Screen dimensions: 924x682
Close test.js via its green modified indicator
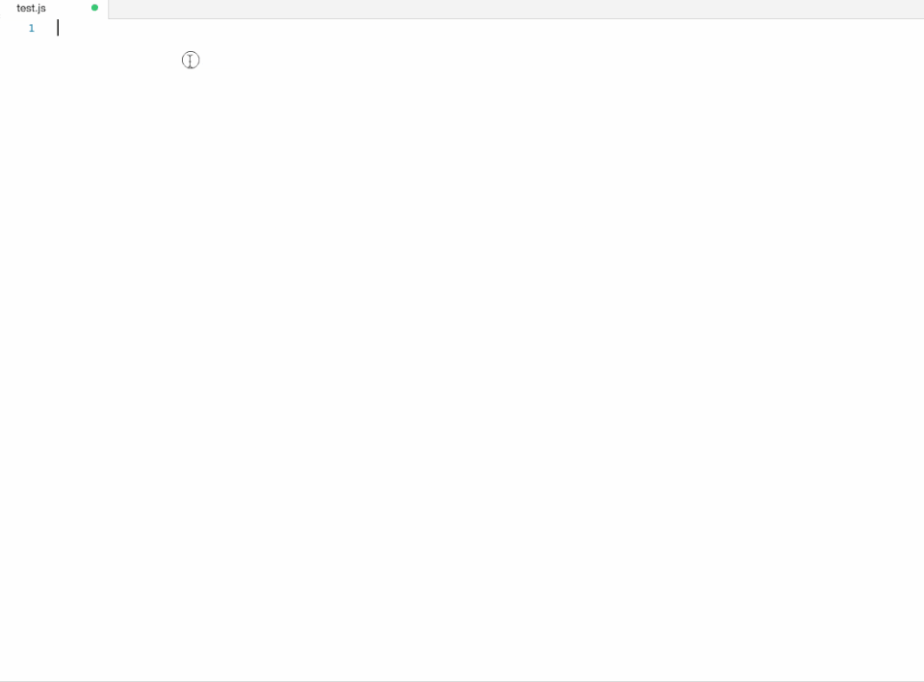click(x=95, y=8)
